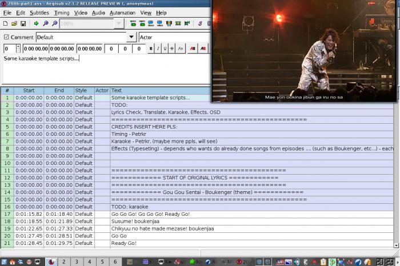Toggle the Comment checkbox
Screen dimensions: 400x266
coord(6,37)
